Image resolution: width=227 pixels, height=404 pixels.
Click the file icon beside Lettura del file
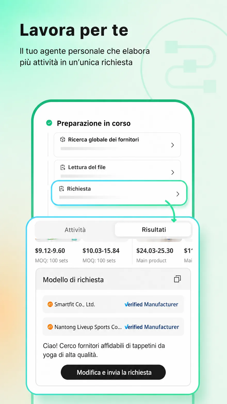62,167
